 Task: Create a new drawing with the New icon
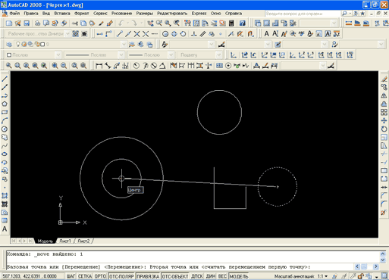tap(9, 23)
